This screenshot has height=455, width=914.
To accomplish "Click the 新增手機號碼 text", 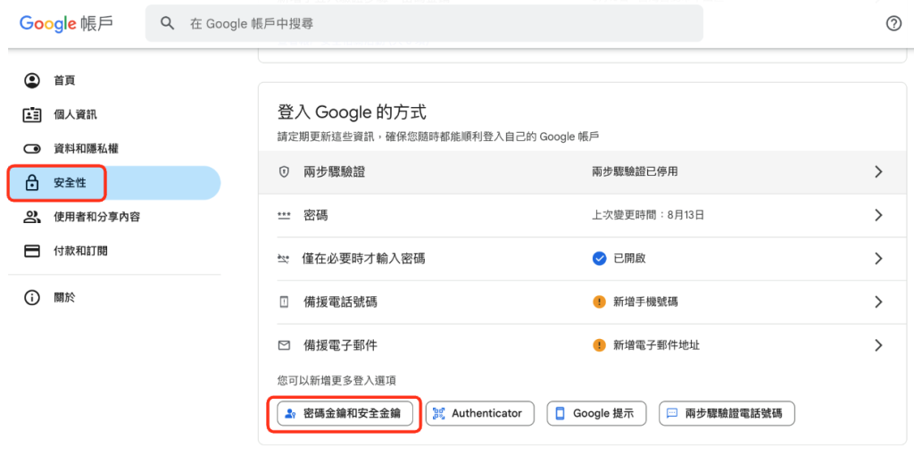I will (x=645, y=302).
